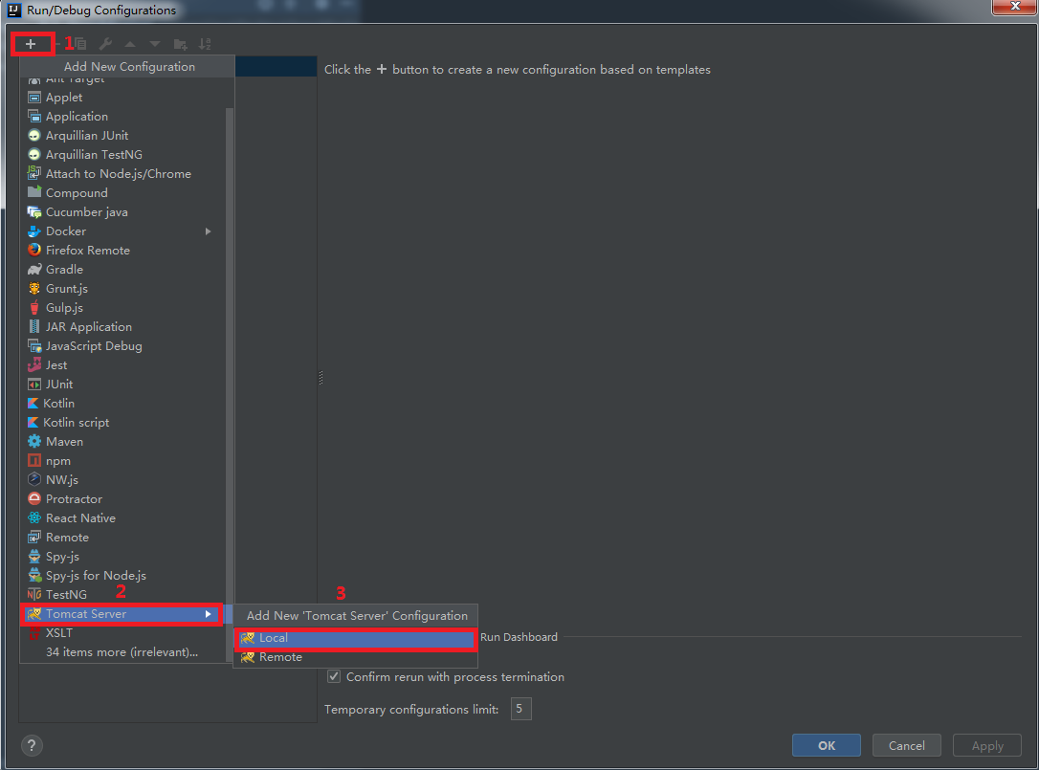Click the JUnit icon
Viewport: 1039px width, 770px height.
[x=34, y=385]
